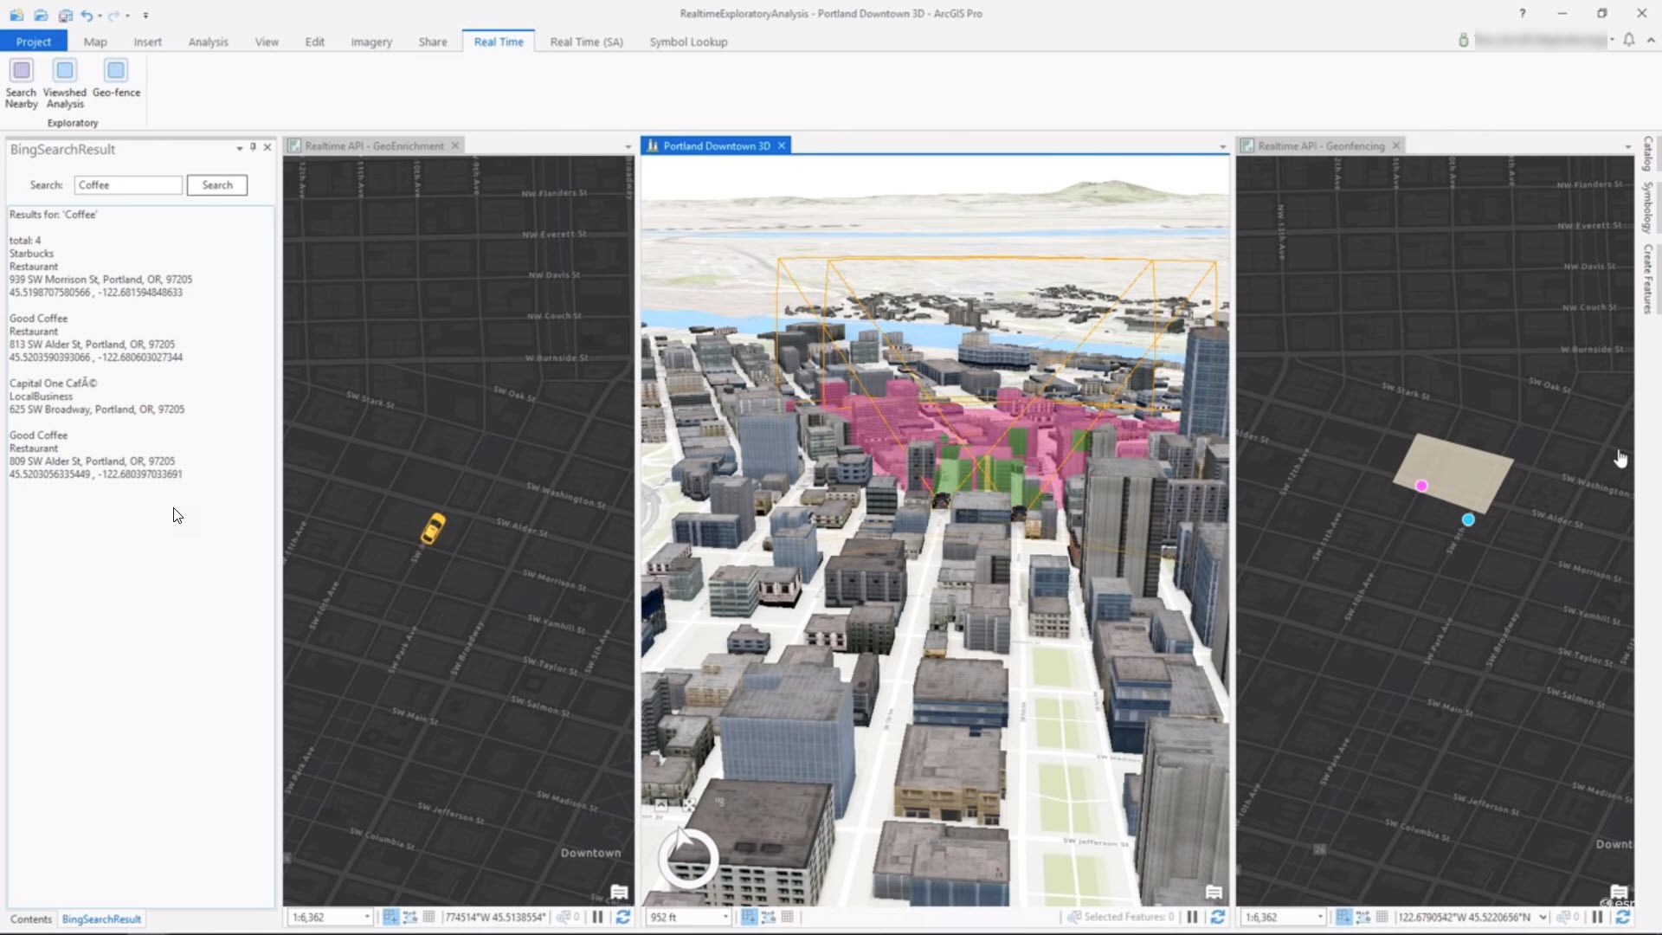Refresh the Portland Downtown 3D scene
This screenshot has width=1662, height=935.
(x=1217, y=917)
